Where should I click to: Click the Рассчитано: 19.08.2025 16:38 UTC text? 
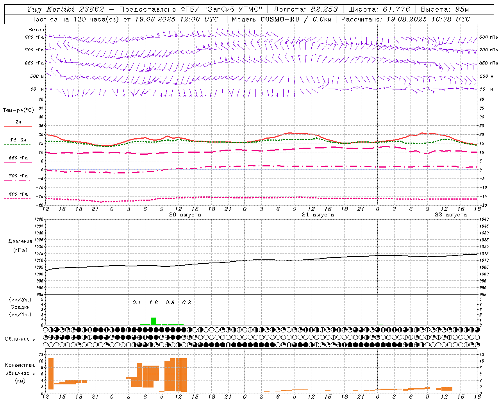point(405,19)
